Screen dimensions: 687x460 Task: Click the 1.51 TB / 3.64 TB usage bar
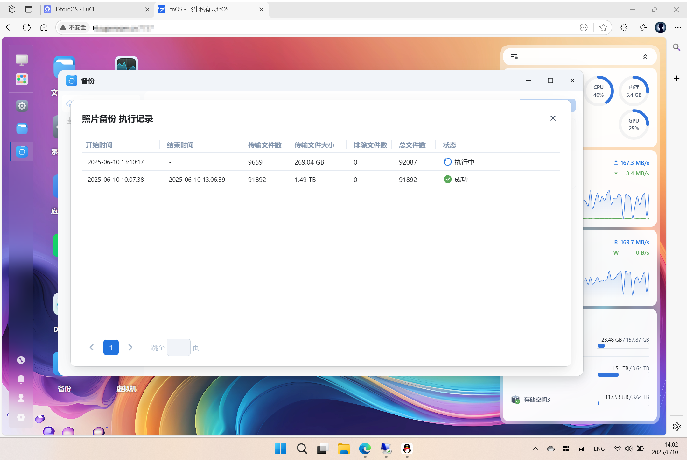coord(623,375)
